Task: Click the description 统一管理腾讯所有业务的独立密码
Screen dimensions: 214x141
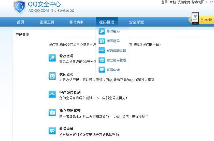Action: (104, 116)
